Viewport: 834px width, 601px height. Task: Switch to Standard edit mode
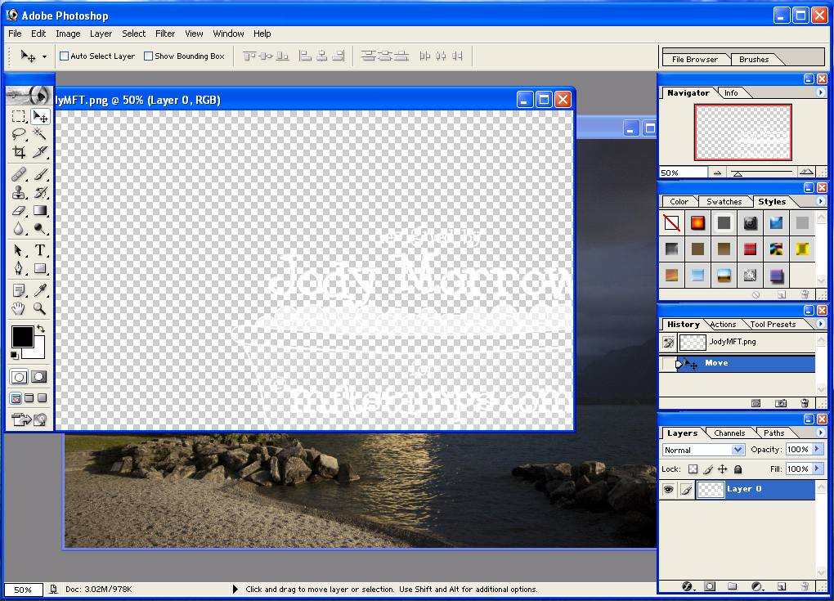[19, 377]
